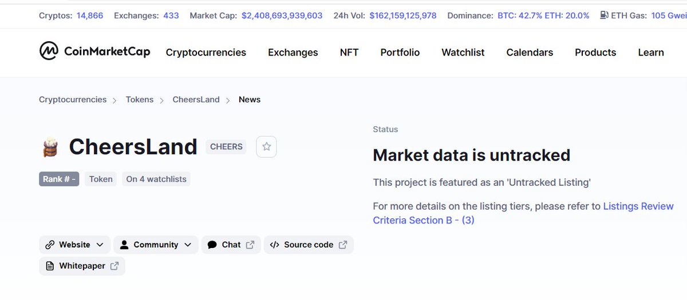The width and height of the screenshot is (687, 300).
Task: Click the Exchanges count 433 link
Action: coord(171,15)
